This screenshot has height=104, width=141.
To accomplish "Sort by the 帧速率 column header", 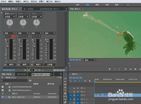I will pyautogui.click(x=36, y=84).
